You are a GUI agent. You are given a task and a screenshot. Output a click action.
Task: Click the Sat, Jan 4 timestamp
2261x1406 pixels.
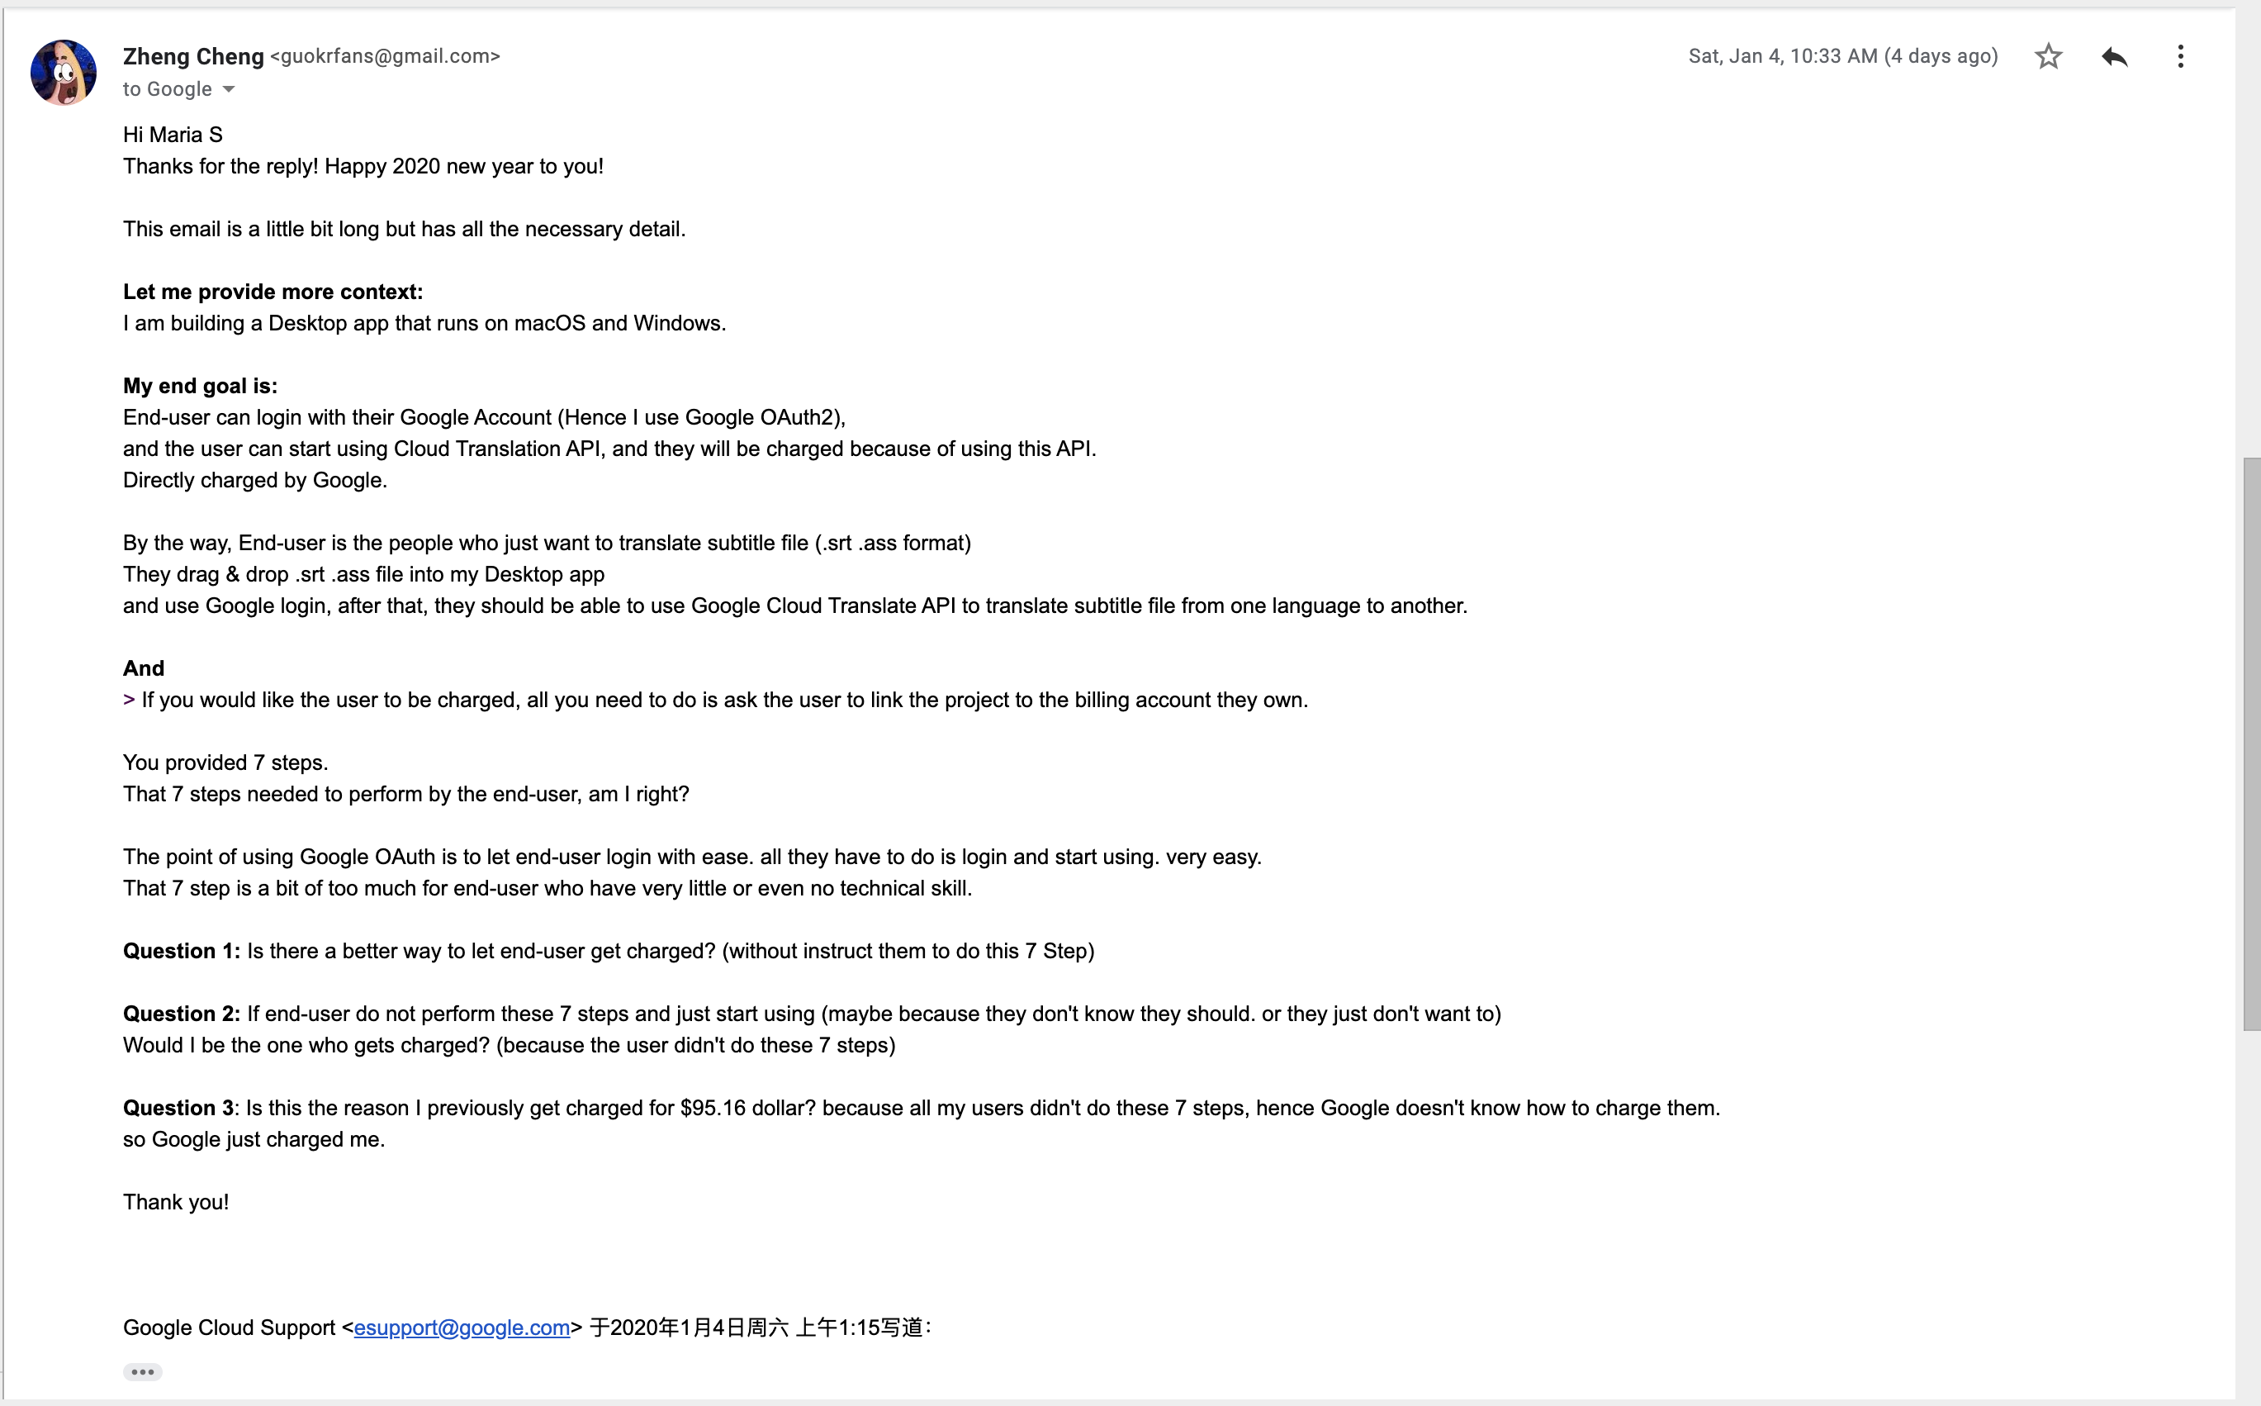[x=1842, y=57]
